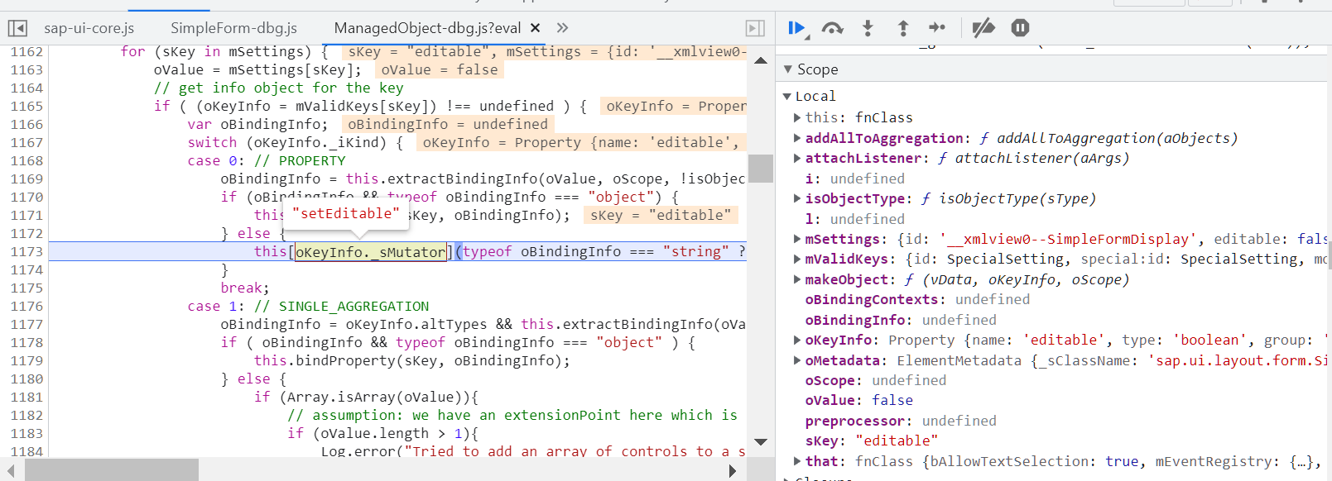Deactivate breakpoints
The height and width of the screenshot is (481, 1332).
(983, 28)
